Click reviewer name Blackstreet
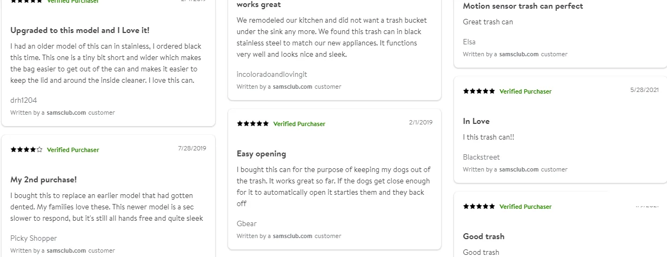Image resolution: width=667 pixels, height=257 pixels. pyautogui.click(x=481, y=157)
